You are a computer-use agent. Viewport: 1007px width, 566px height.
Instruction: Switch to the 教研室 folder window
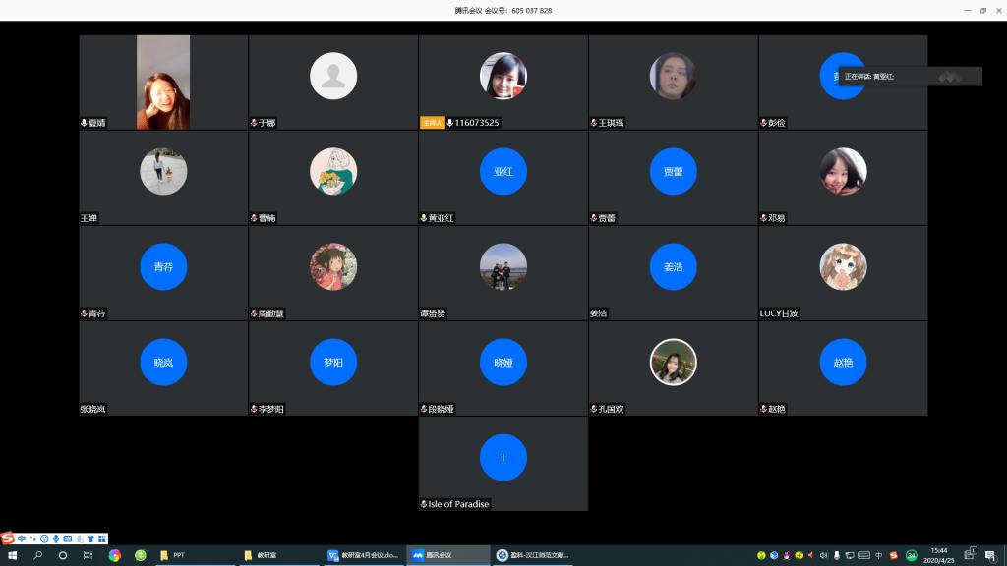click(279, 555)
